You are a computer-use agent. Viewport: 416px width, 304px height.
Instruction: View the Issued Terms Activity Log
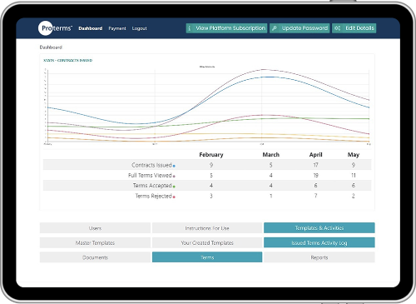tap(319, 242)
